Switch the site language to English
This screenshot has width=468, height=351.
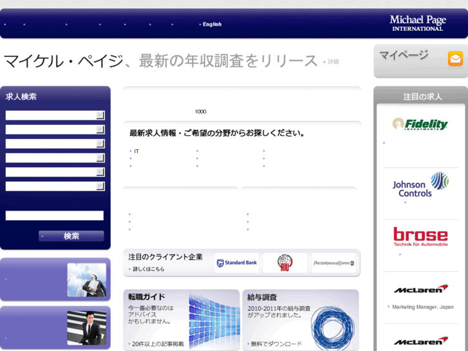point(212,24)
